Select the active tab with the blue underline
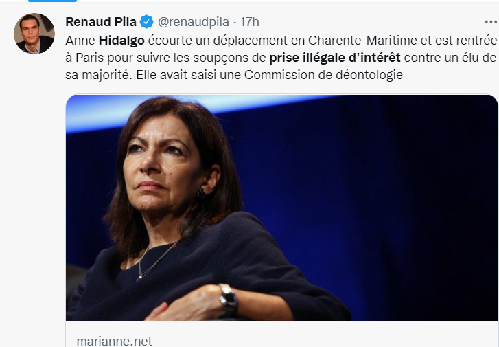499x347 pixels. pyautogui.click(x=53, y=1)
